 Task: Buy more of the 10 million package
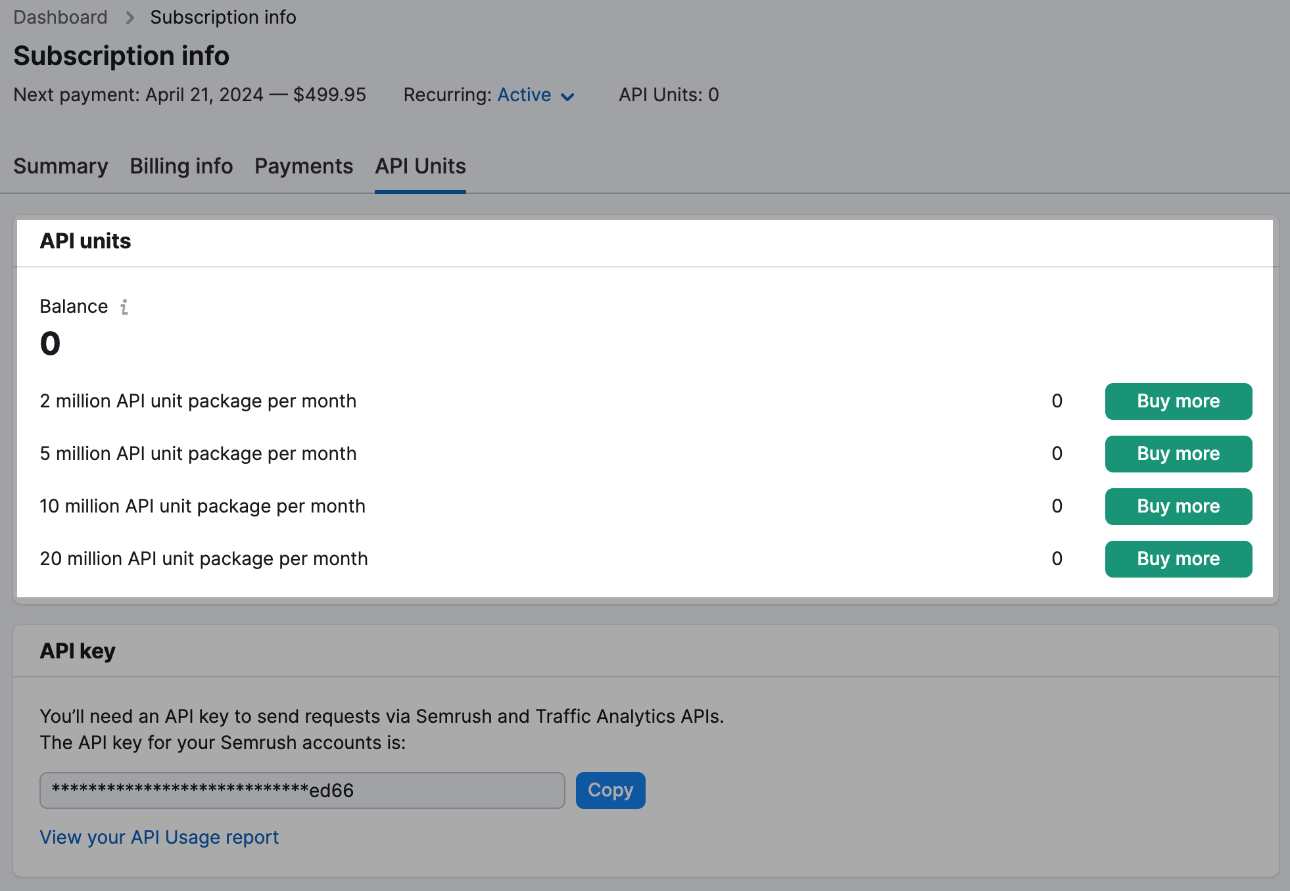pyautogui.click(x=1178, y=506)
